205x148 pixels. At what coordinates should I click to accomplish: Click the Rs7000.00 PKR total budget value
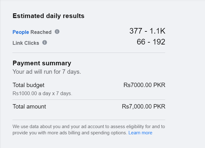(144, 85)
